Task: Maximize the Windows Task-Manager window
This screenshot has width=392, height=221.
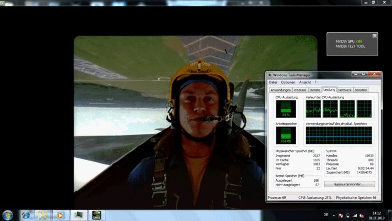Action: tap(364, 74)
